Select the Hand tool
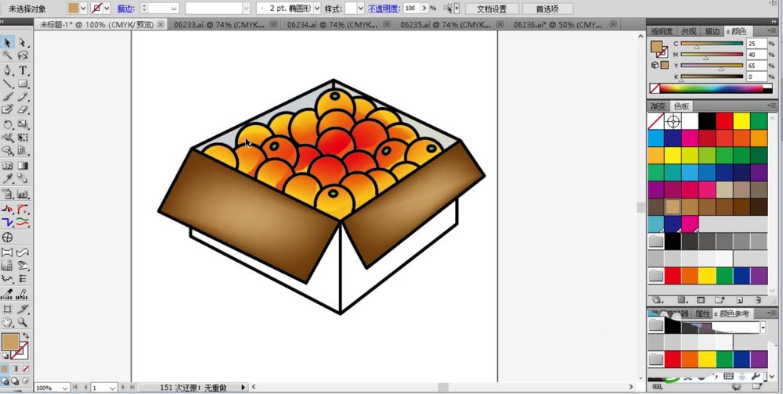The width and height of the screenshot is (783, 394). 7,321
